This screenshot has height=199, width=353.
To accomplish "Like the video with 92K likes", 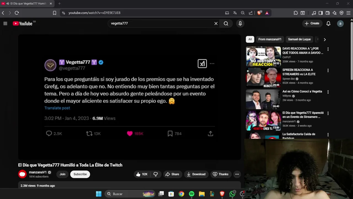I will pyautogui.click(x=142, y=174).
